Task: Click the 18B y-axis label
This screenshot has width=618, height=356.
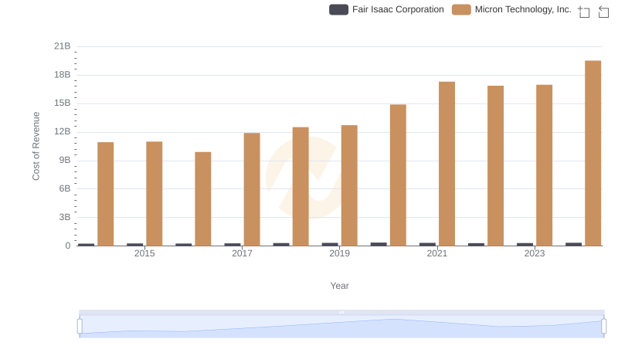Action: pyautogui.click(x=63, y=75)
